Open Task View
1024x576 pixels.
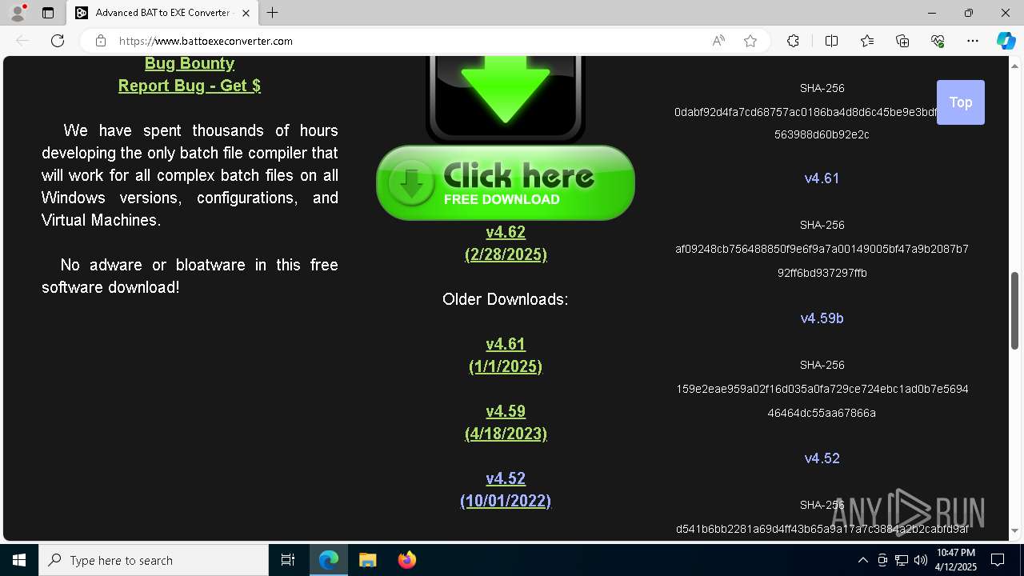coord(288,560)
